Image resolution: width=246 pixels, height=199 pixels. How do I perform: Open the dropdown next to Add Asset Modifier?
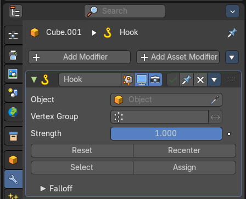coord(232,57)
